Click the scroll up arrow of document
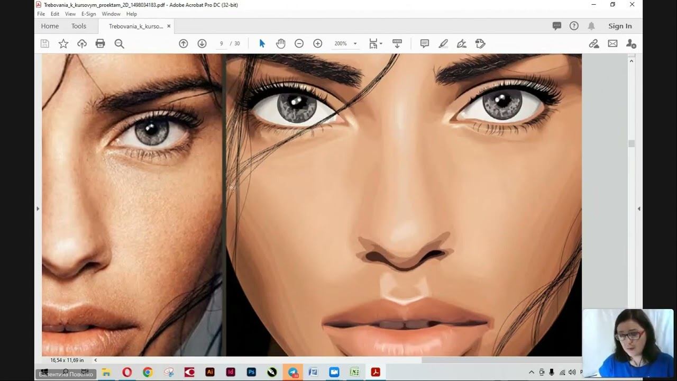 (x=631, y=61)
